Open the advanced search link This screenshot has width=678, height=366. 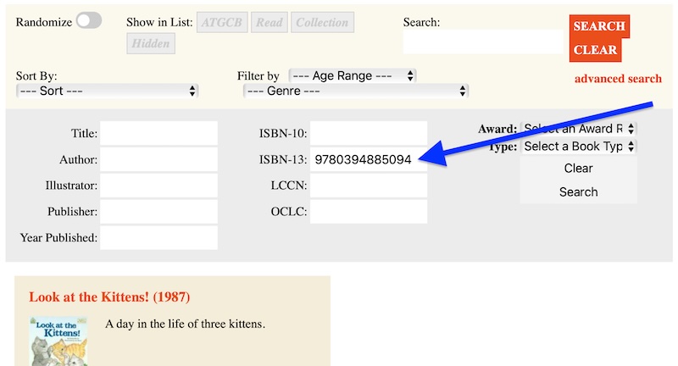coord(618,79)
